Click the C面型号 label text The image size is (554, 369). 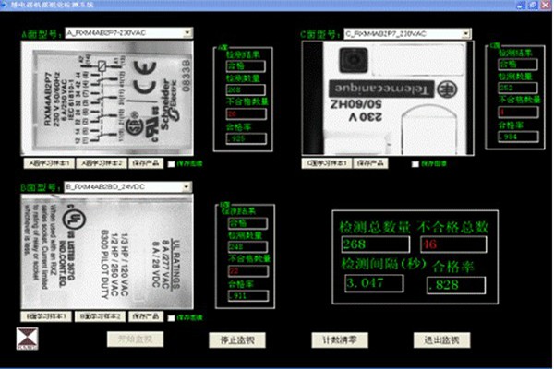click(320, 34)
